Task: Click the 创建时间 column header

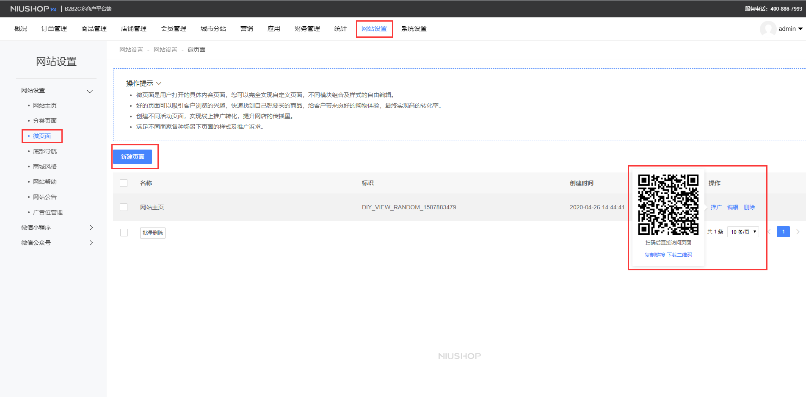Action: tap(582, 183)
